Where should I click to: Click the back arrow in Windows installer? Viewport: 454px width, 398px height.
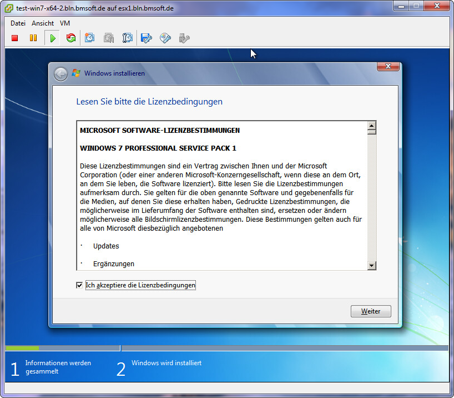coord(60,74)
